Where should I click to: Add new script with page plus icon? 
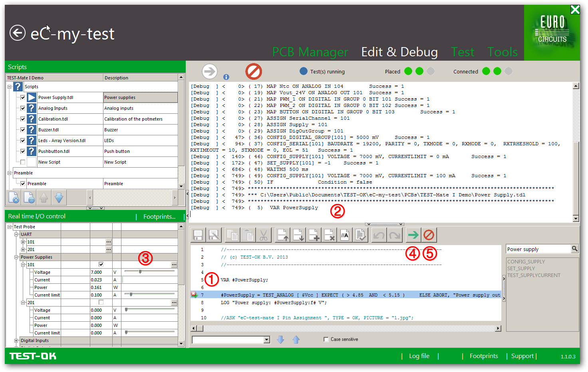(14, 197)
